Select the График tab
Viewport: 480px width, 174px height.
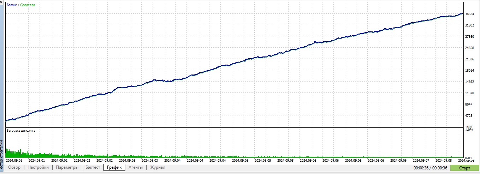(x=114, y=168)
